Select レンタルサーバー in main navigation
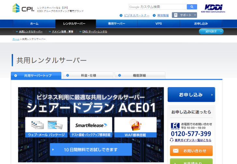 [76, 24]
